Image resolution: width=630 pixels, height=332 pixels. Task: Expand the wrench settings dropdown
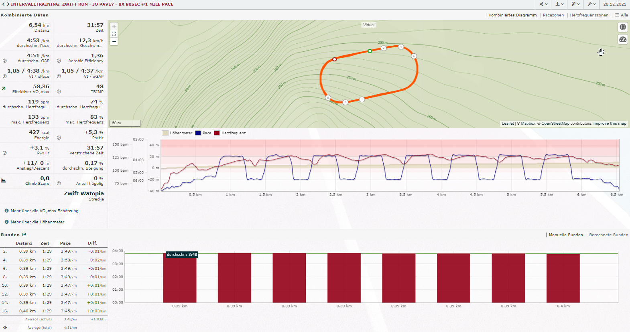591,4
